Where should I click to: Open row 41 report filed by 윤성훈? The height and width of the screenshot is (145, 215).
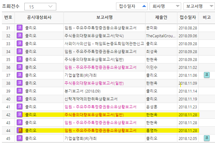pyautogui.click(x=101, y=107)
